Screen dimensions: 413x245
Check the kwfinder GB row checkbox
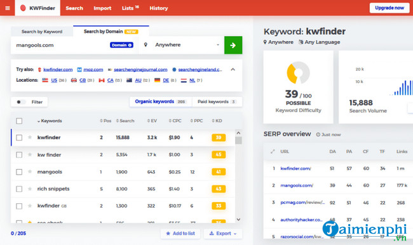click(19, 206)
